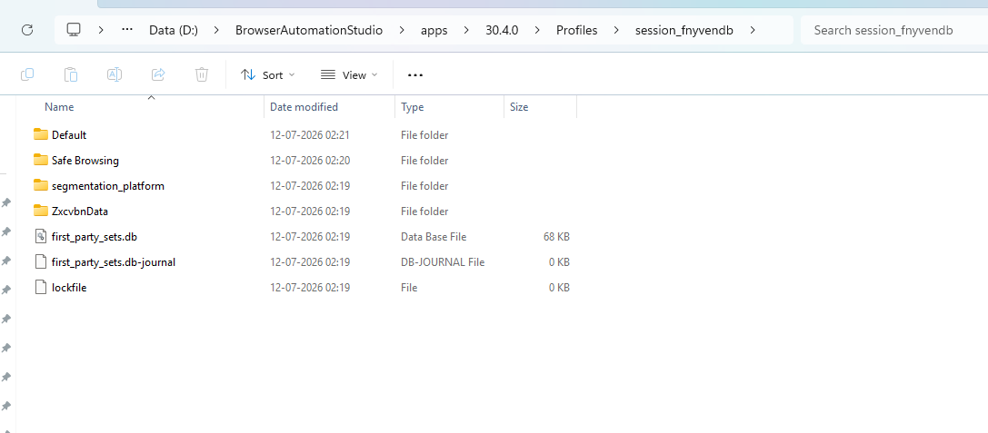Image resolution: width=988 pixels, height=433 pixels.
Task: Select the Safe Browsing folder
Action: 85,161
